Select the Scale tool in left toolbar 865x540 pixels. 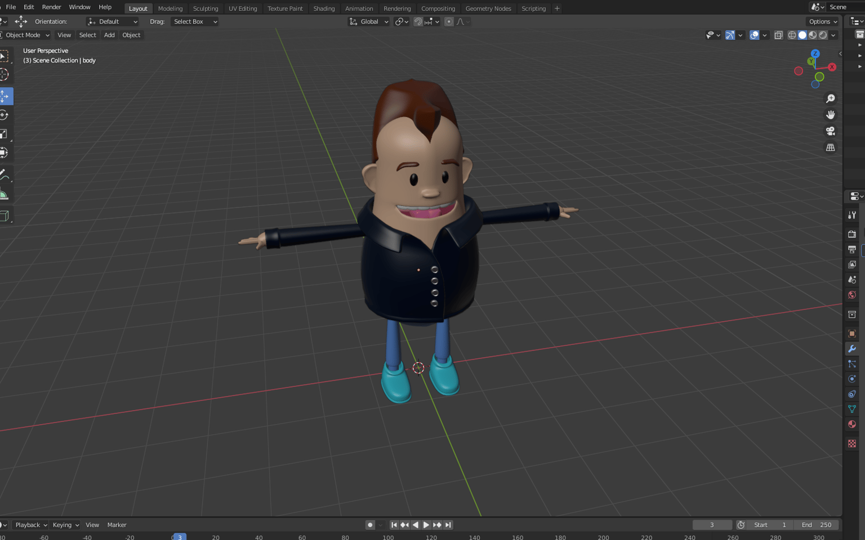5,134
